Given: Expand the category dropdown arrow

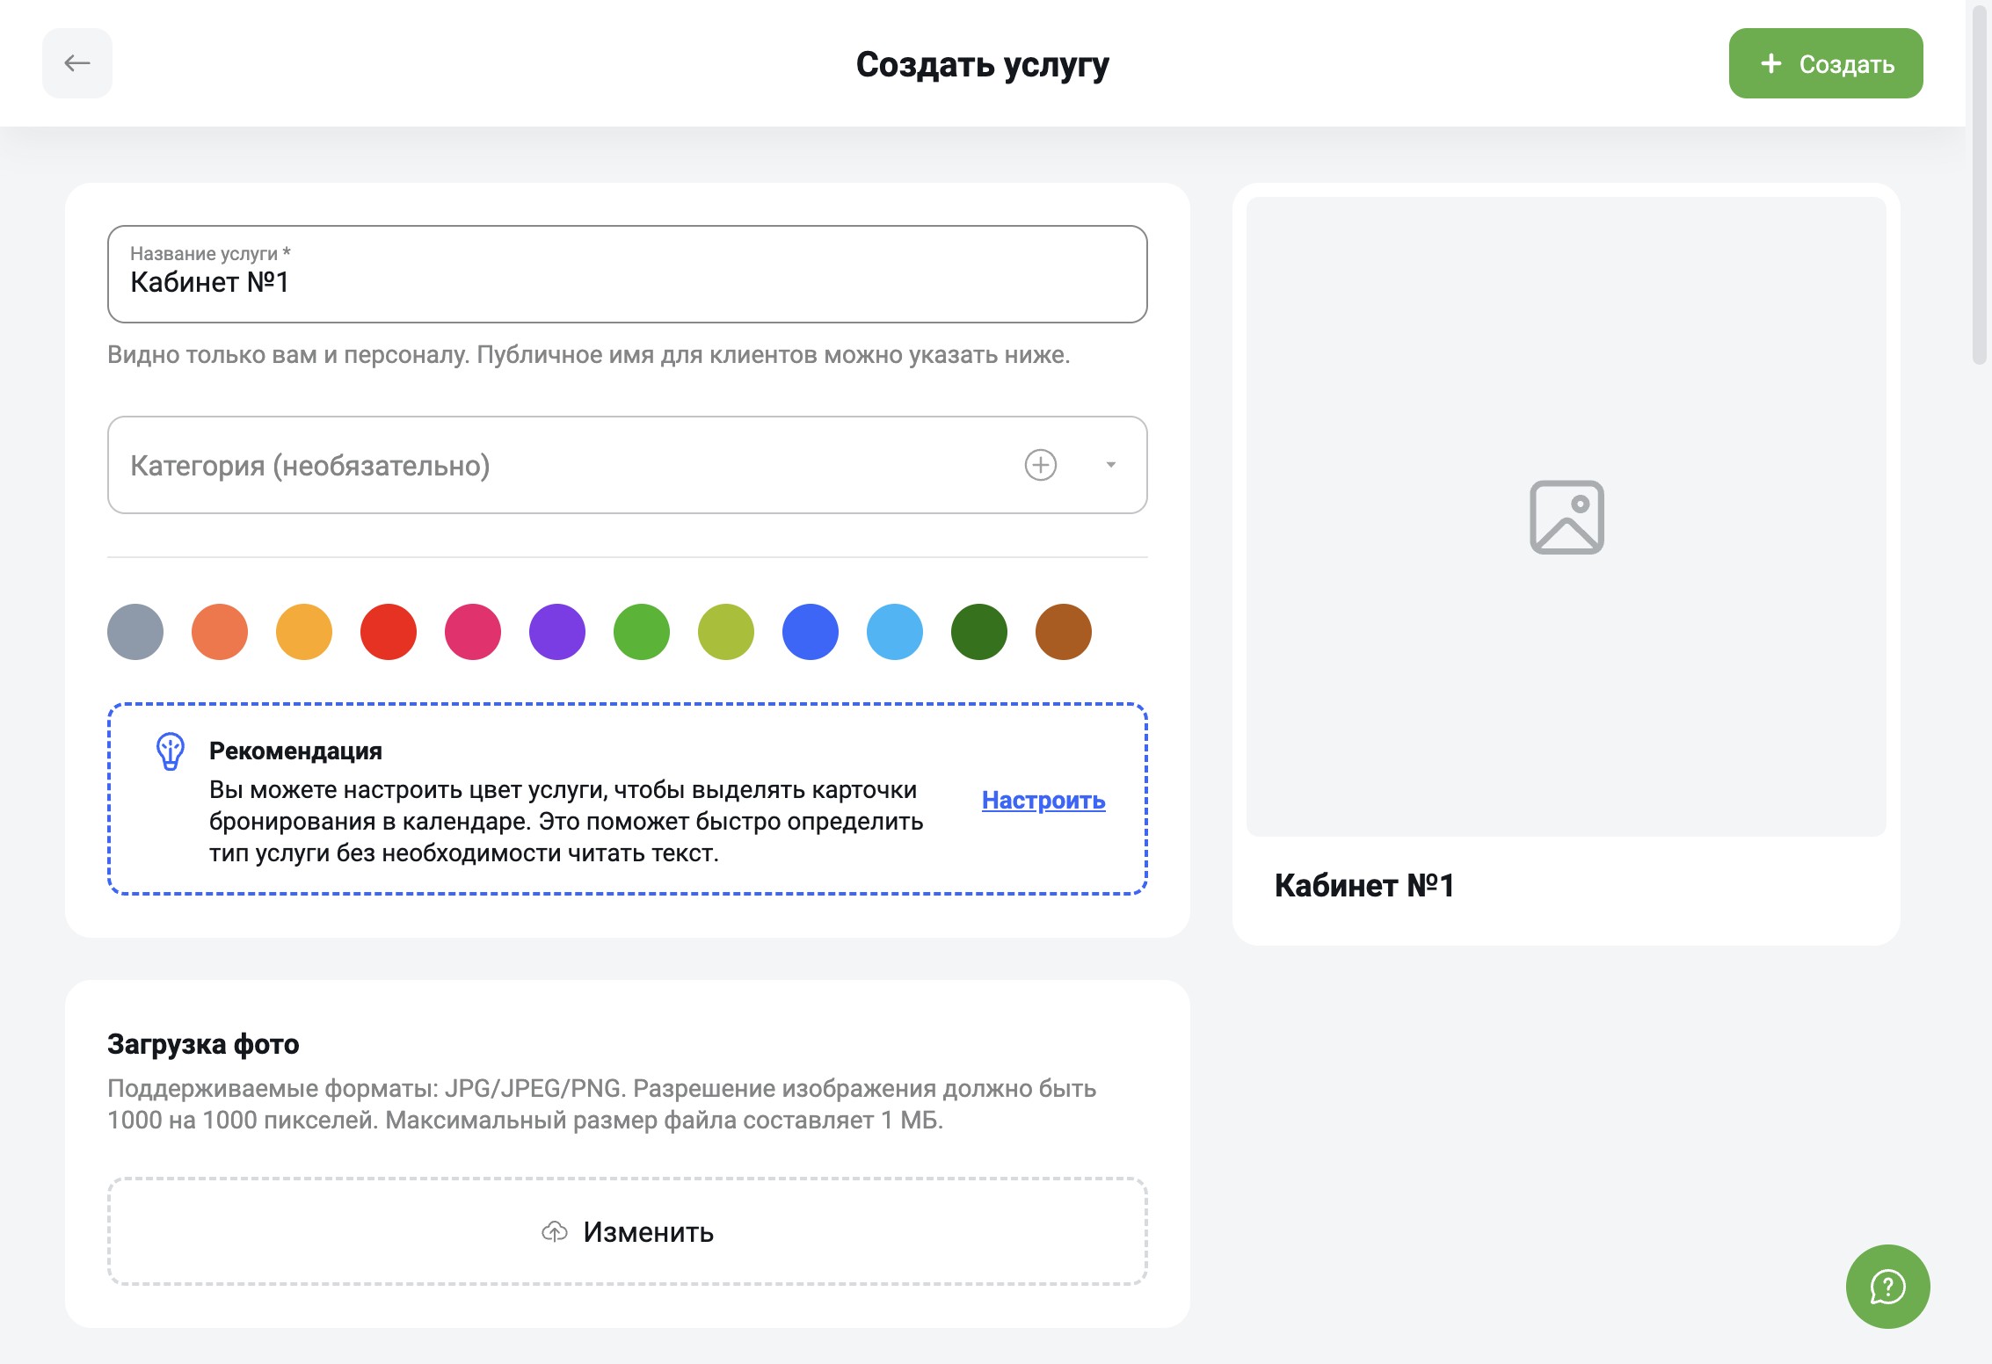Looking at the screenshot, I should click(x=1111, y=465).
